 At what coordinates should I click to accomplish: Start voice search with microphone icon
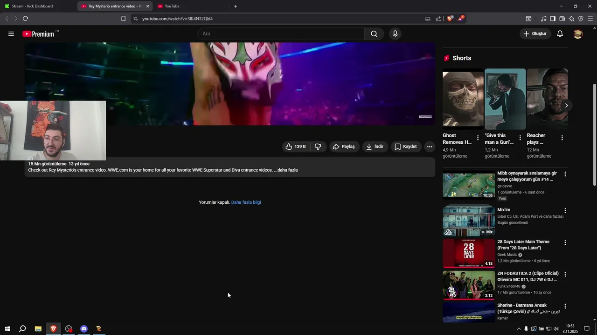[395, 34]
